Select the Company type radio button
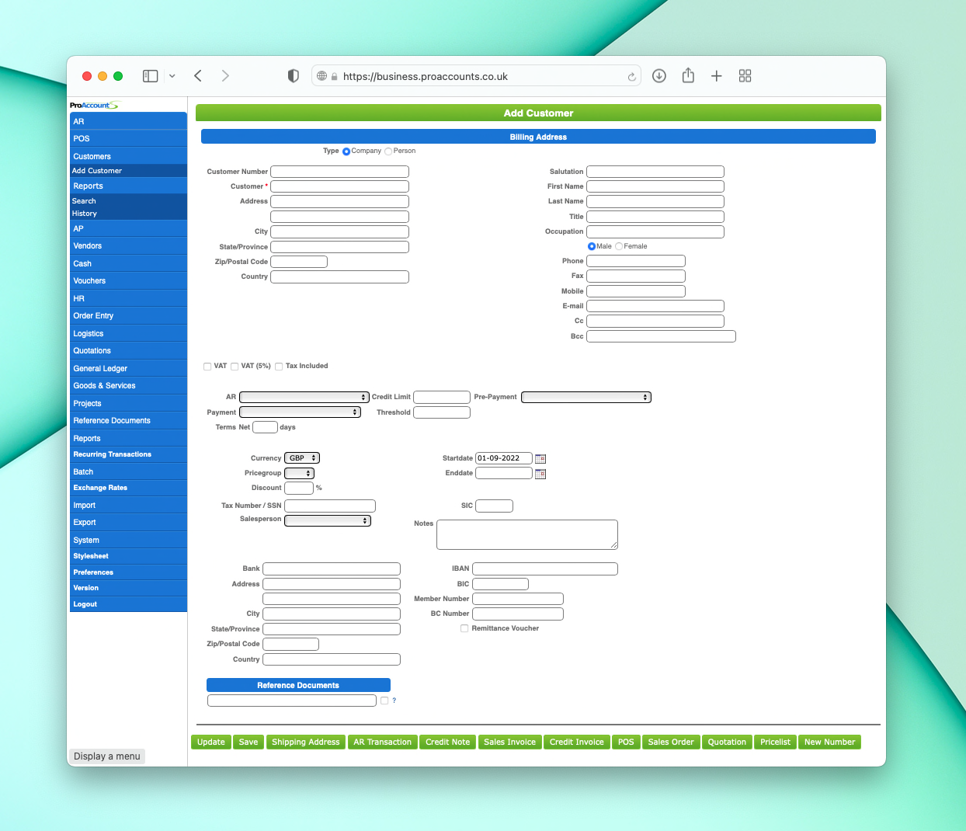Viewport: 966px width, 831px height. [346, 151]
